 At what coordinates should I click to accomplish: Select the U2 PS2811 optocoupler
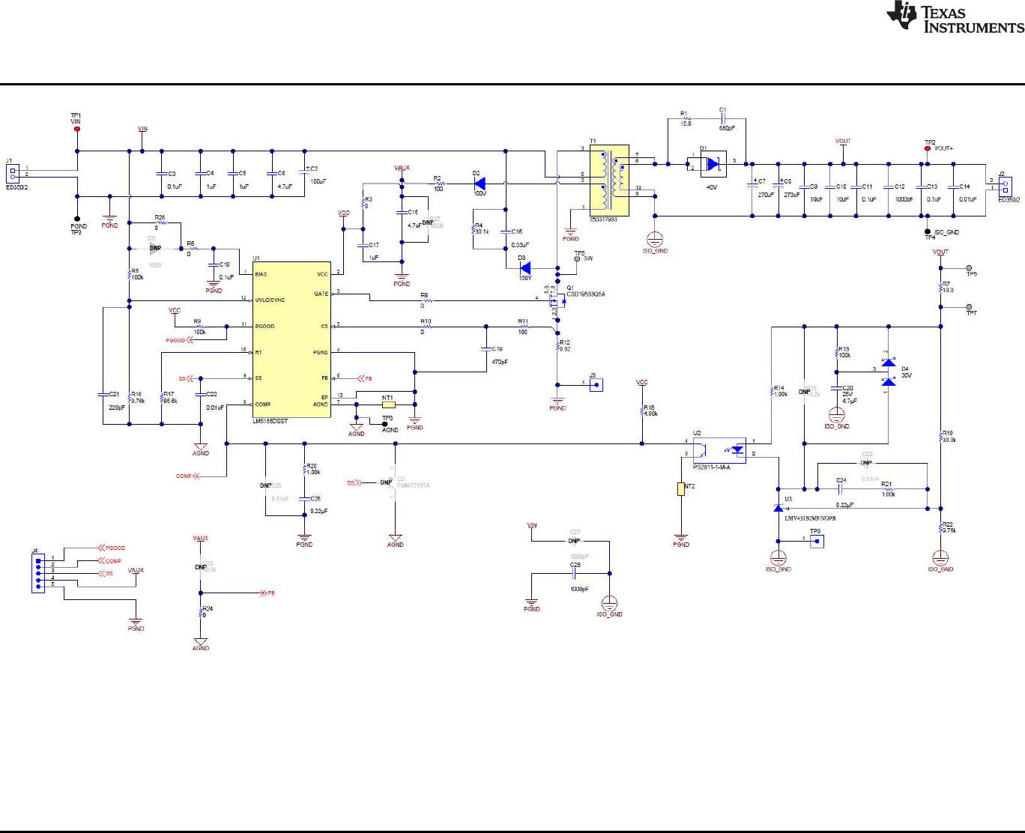click(x=719, y=450)
